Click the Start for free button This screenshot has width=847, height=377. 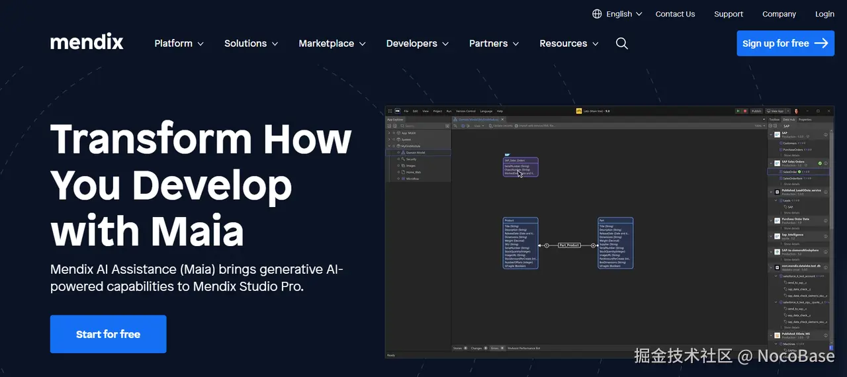click(x=109, y=334)
